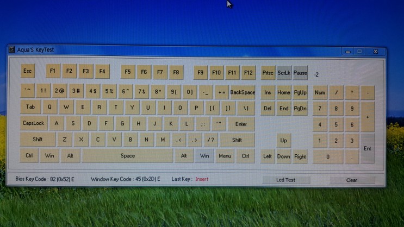This screenshot has width=404, height=227.
Task: Click the Down arrow key tile
Action: pyautogui.click(x=284, y=156)
